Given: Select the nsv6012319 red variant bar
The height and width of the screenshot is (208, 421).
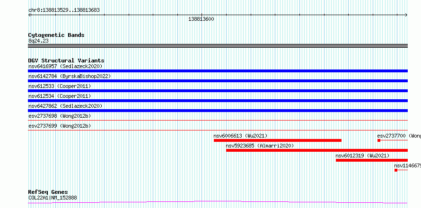Looking at the screenshot, I should pos(372,160).
